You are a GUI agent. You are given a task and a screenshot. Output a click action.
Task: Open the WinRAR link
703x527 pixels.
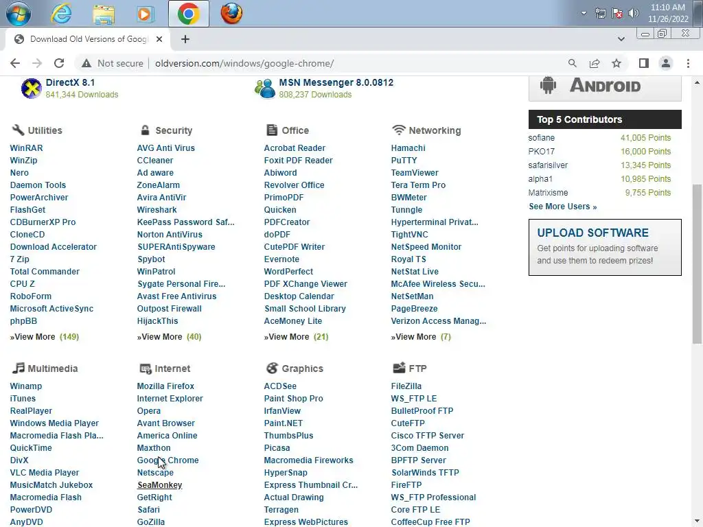coord(27,148)
